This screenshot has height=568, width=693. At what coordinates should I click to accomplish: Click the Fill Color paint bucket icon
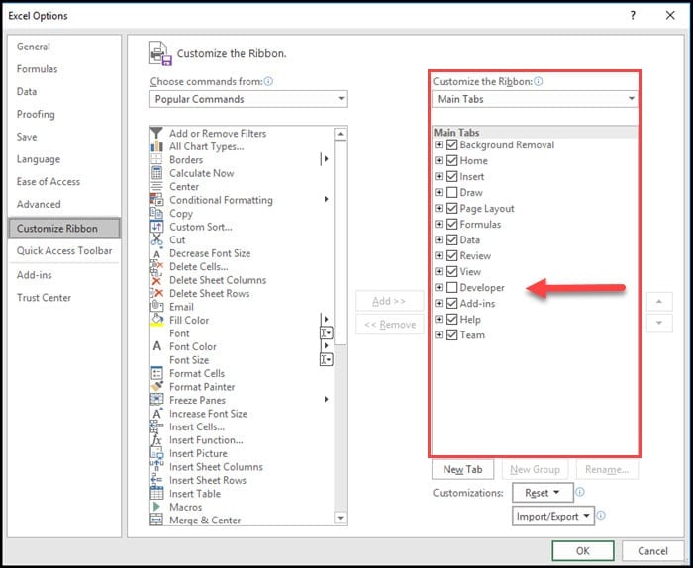[x=156, y=320]
